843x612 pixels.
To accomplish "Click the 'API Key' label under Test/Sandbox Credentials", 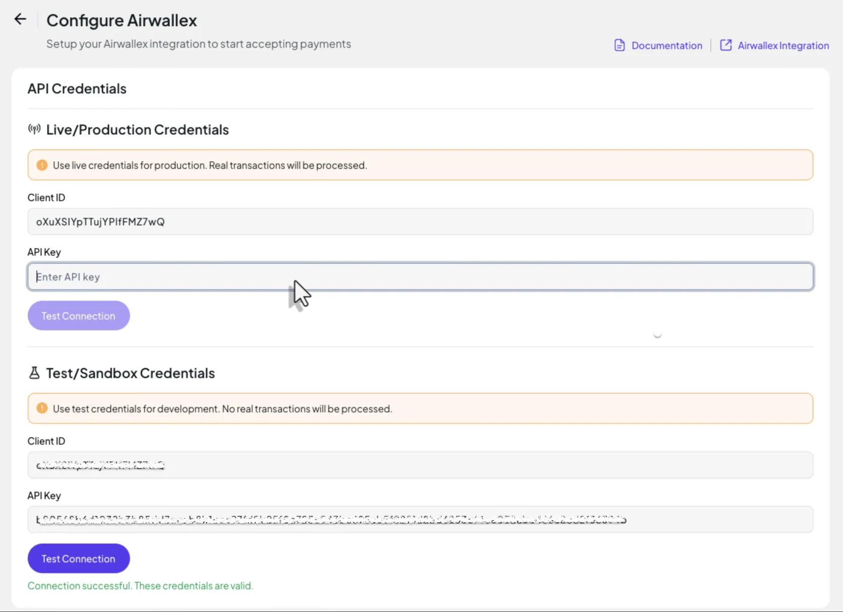I will point(44,496).
